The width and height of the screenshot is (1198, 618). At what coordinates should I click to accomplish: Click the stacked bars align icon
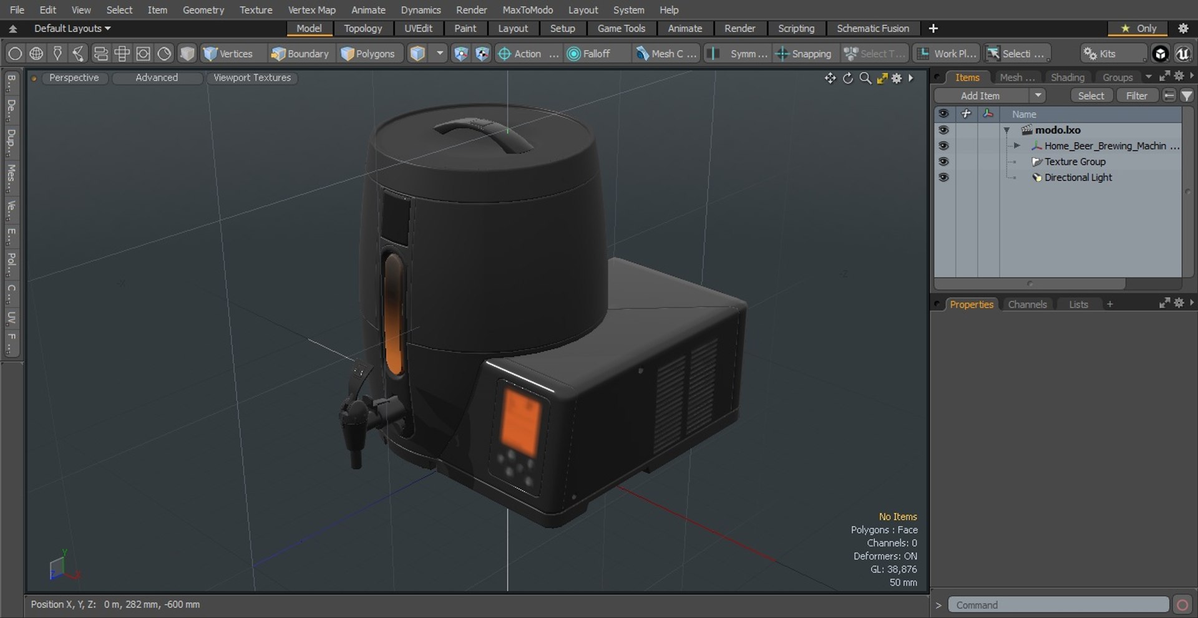tap(100, 54)
